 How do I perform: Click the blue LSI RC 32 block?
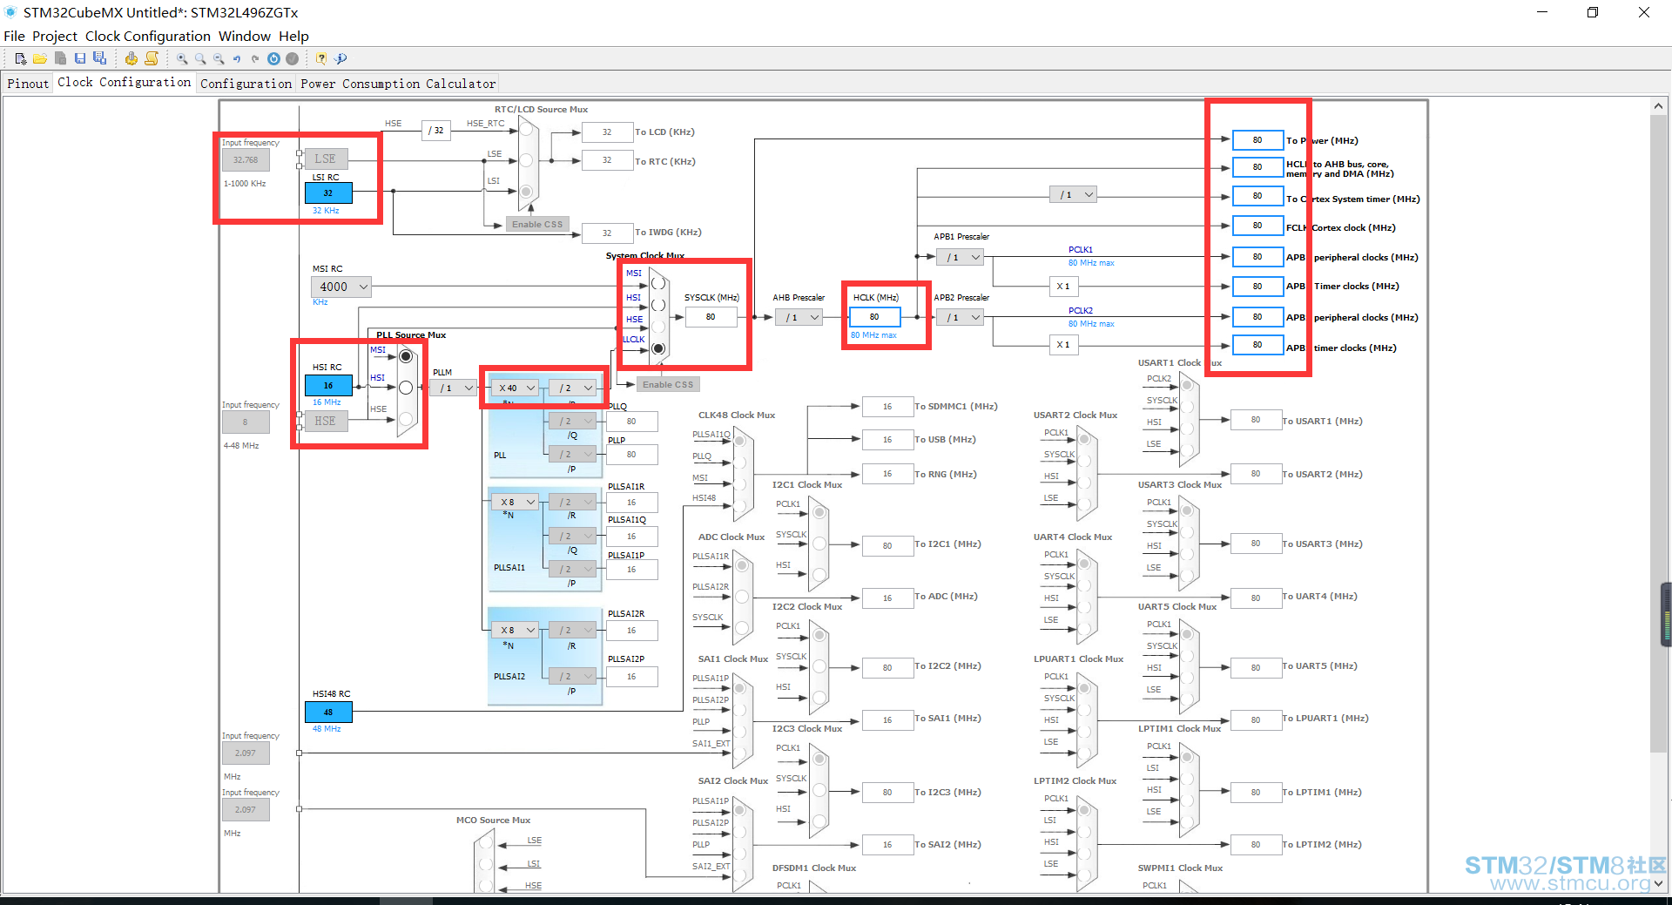pyautogui.click(x=328, y=192)
